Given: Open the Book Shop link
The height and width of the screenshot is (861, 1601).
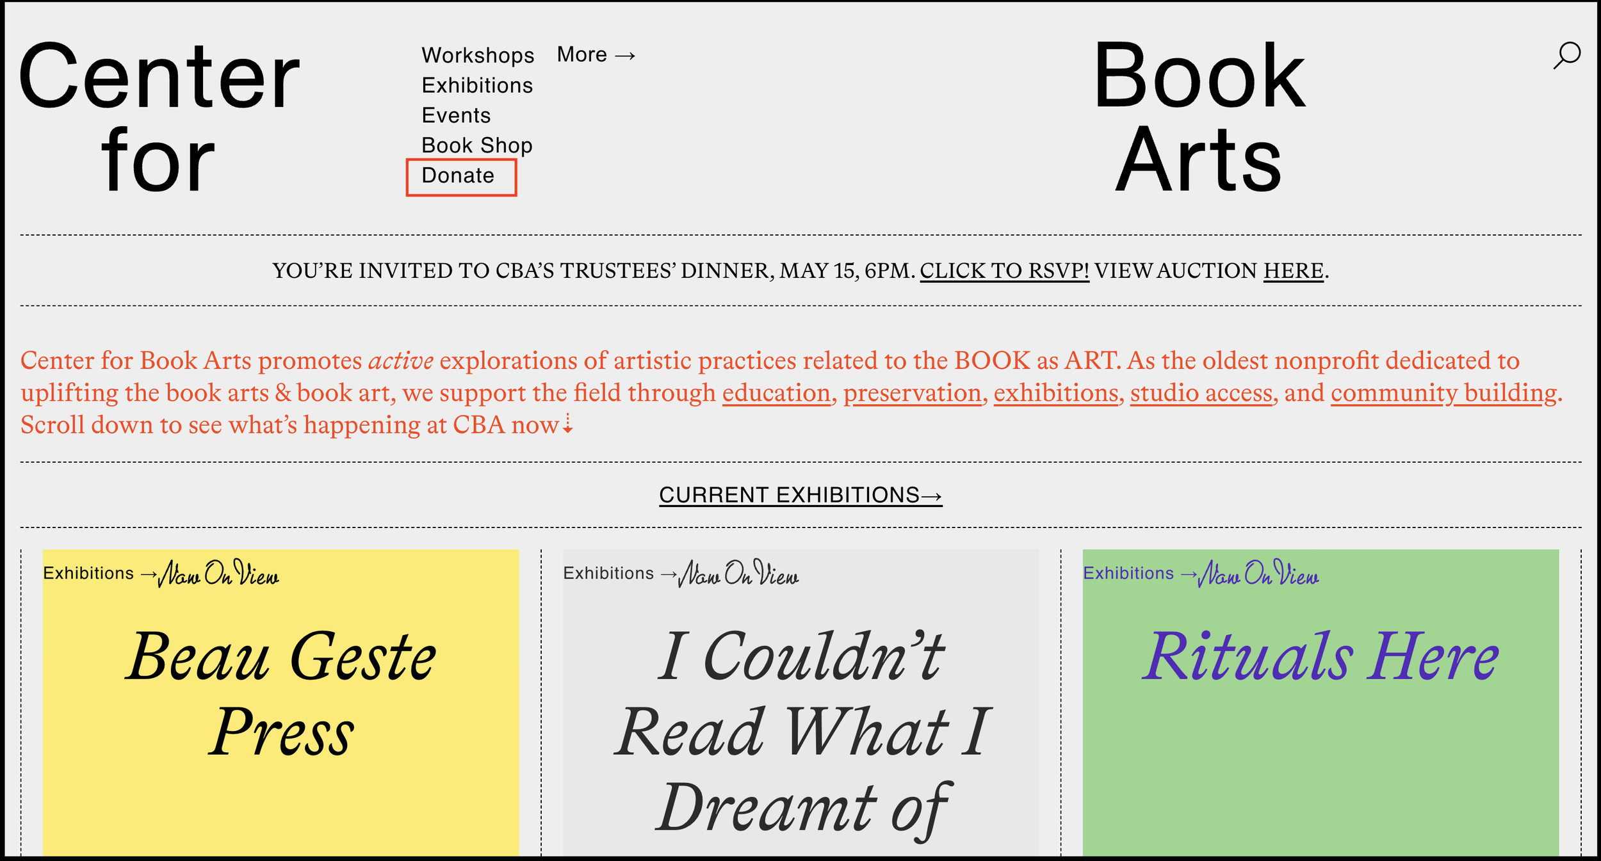Looking at the screenshot, I should point(477,146).
